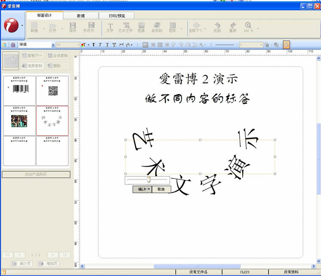Go to the first page button
The image size is (321, 276).
[8, 255]
